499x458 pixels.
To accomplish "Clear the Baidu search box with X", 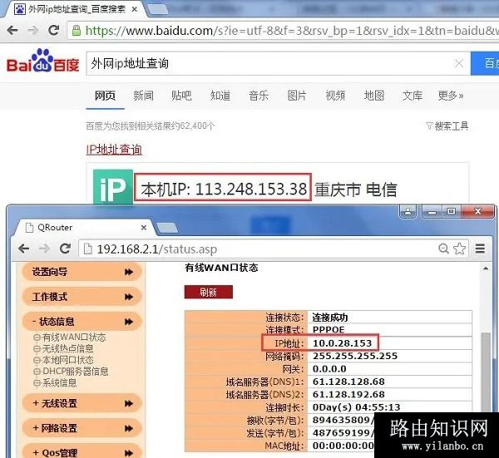I will [459, 64].
